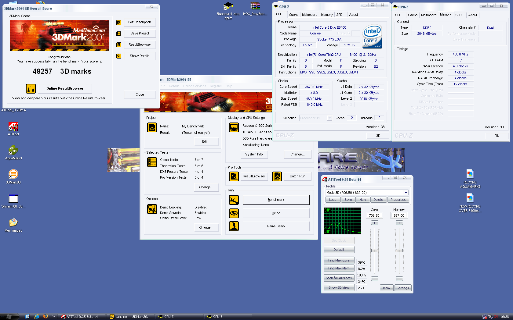Open Processor selection dropdown in CPU-Z

329,118
